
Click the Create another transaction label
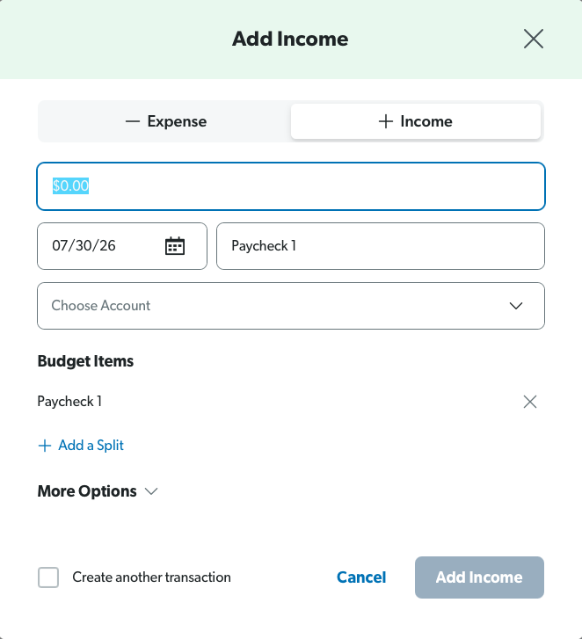(x=151, y=577)
